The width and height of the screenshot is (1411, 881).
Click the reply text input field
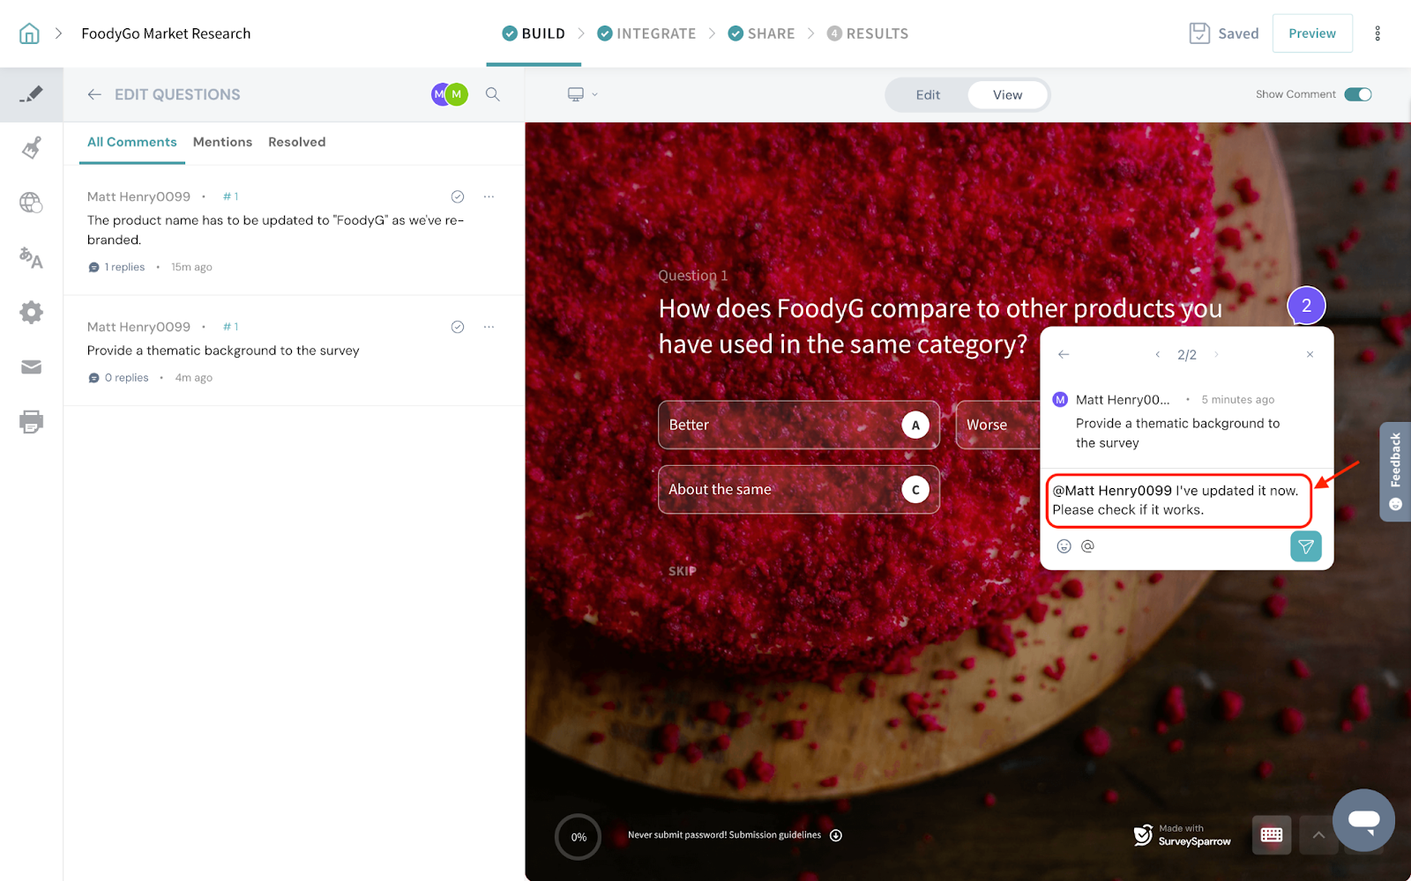point(1178,500)
